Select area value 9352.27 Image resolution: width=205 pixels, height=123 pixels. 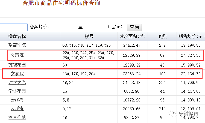[x=132, y=118]
